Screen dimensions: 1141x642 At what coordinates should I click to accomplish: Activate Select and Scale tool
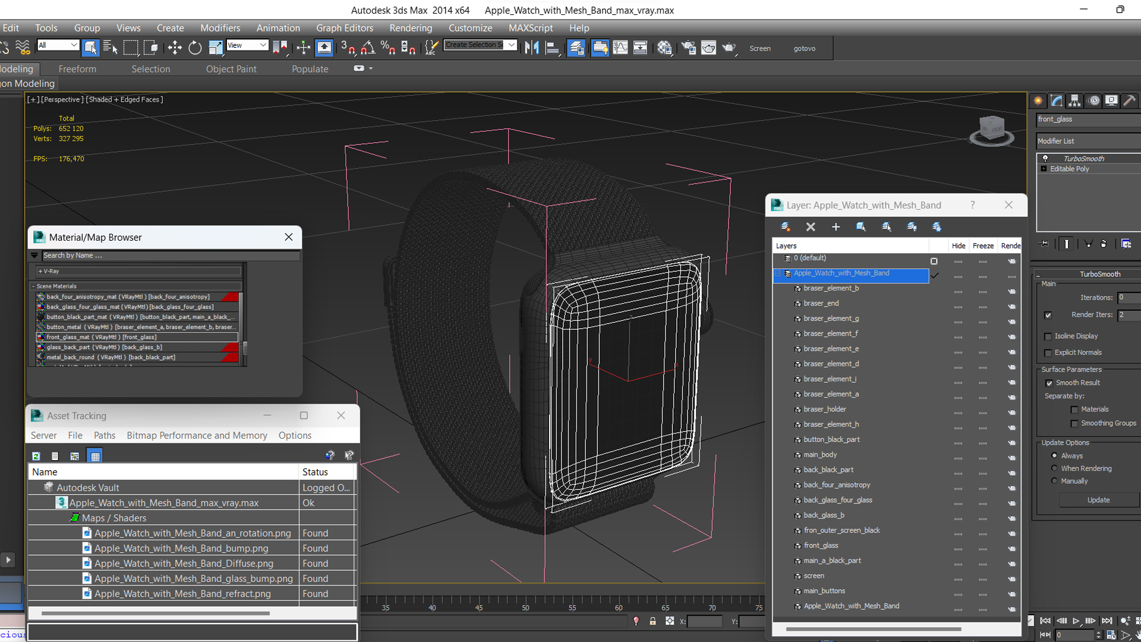[x=215, y=48]
